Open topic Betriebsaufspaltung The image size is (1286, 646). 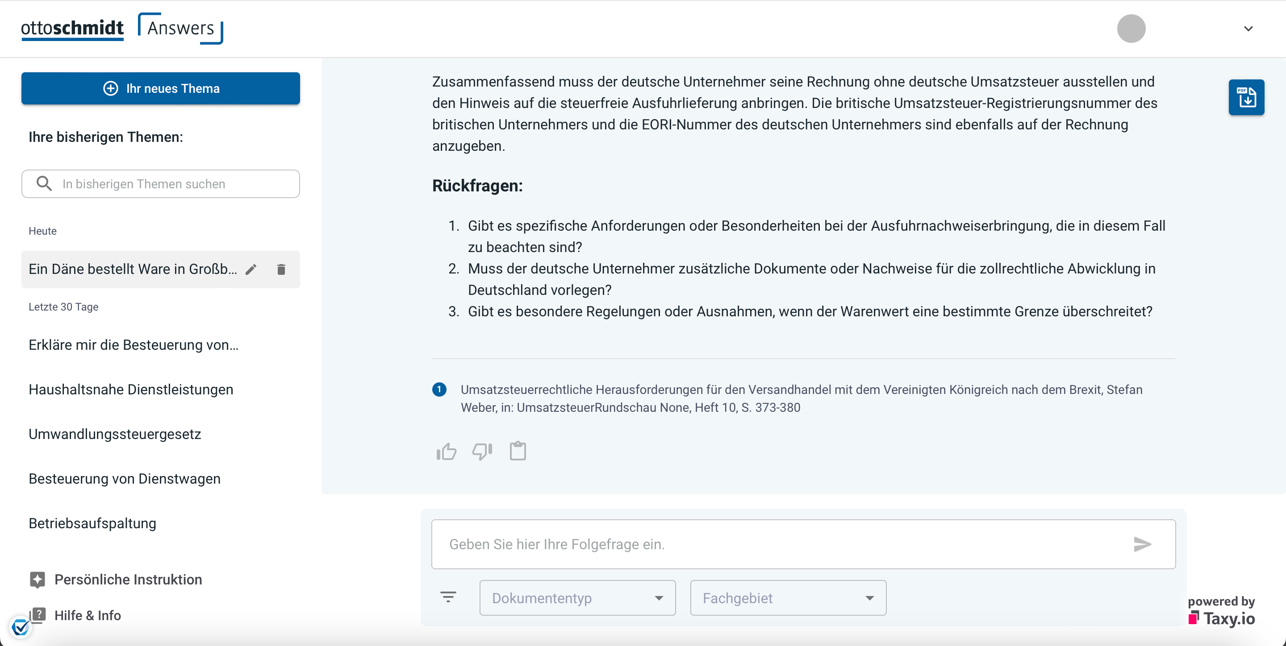pyautogui.click(x=92, y=523)
